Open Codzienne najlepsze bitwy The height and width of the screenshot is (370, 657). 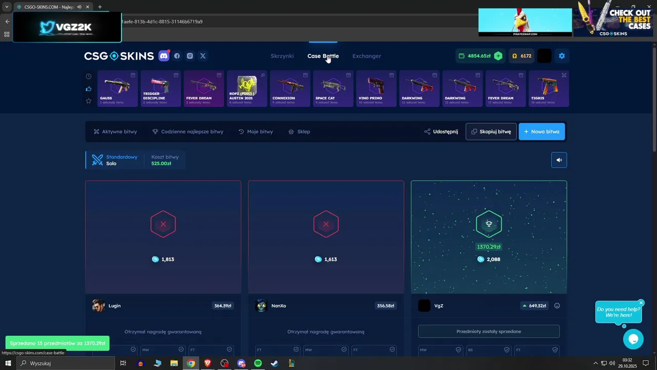coord(188,132)
